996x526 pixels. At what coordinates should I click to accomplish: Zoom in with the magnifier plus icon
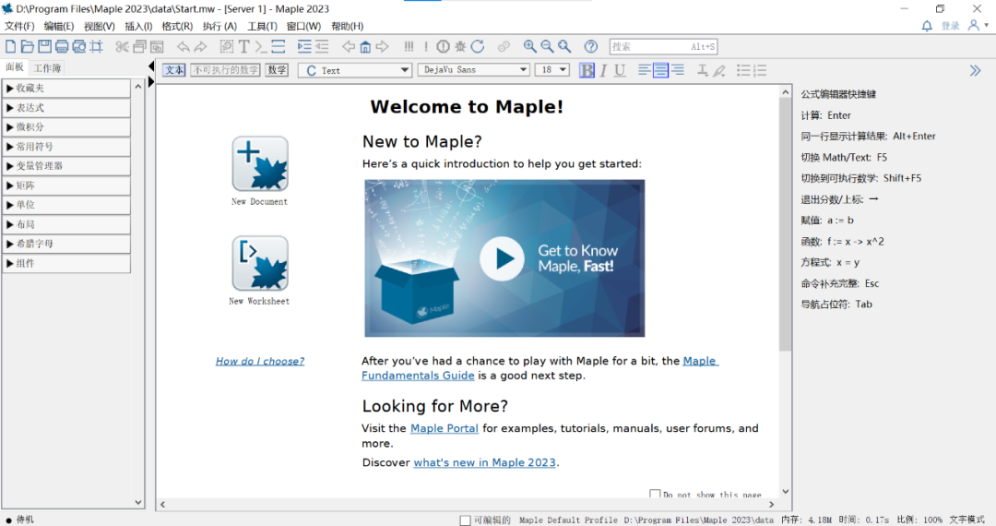(529, 46)
